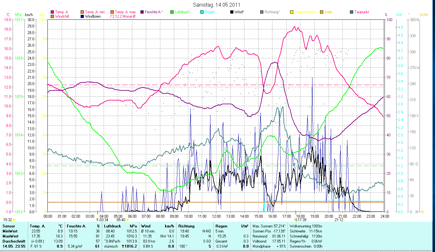Click the Temp. A. max legend label
Screen dimensions: 435x252
[x=125, y=12]
